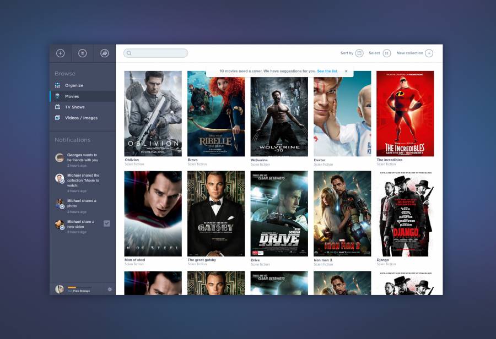Click the New collection plus icon
Image resolution: width=496 pixels, height=339 pixels.
click(429, 53)
